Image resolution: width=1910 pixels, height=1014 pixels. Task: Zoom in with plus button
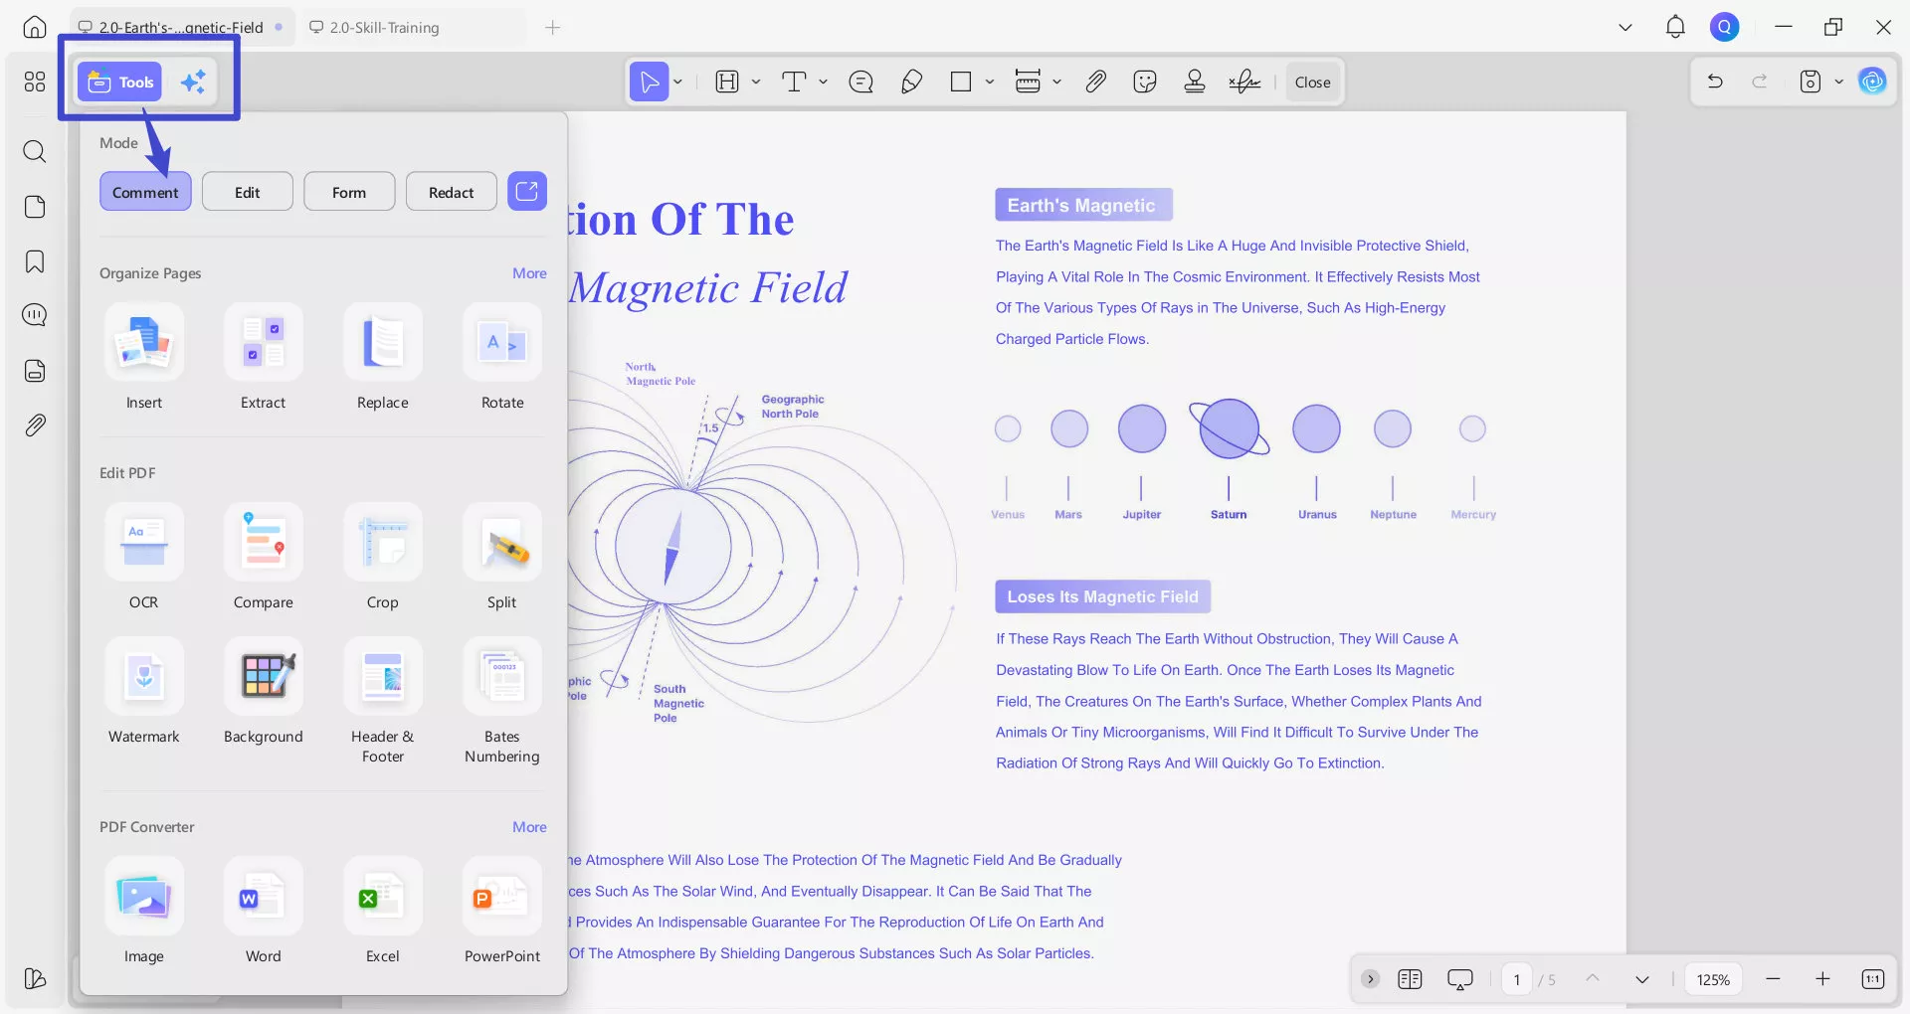(x=1822, y=979)
